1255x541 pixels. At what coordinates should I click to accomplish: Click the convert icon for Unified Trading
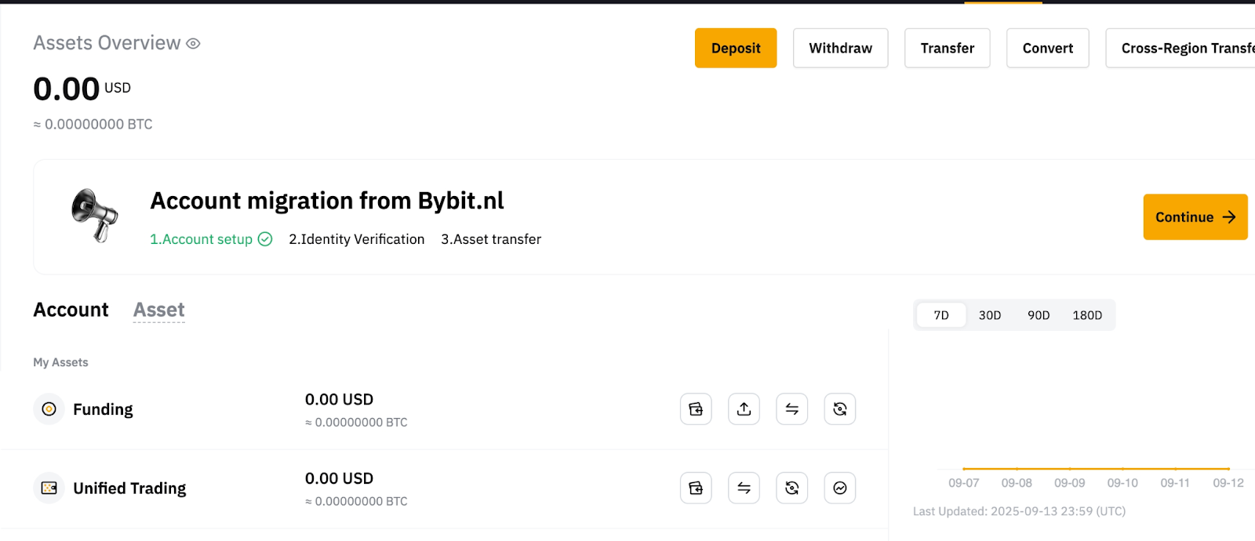pos(792,488)
